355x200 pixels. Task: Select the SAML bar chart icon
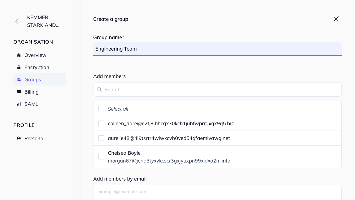click(x=19, y=104)
